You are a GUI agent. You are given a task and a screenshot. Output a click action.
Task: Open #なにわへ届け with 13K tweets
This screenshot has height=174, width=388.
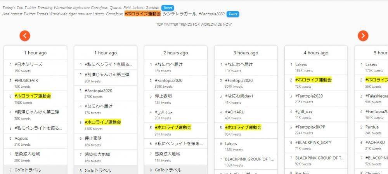(x=239, y=64)
